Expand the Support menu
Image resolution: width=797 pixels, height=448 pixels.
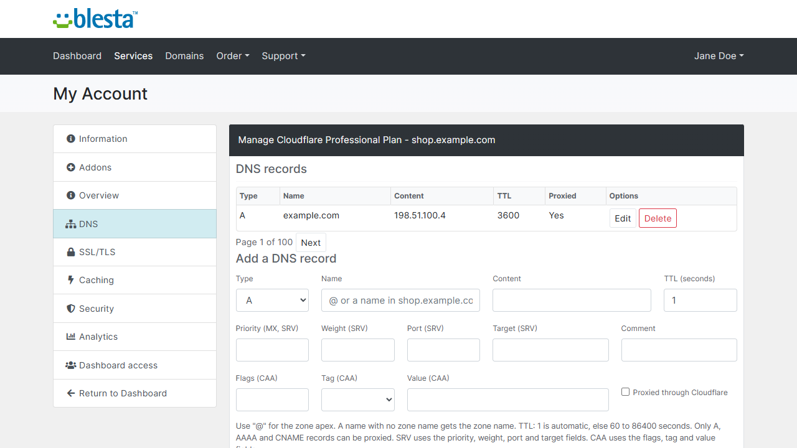point(283,56)
